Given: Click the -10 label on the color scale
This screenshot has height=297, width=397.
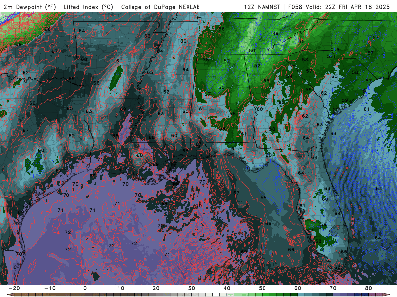Looking at the screenshot, I should [50, 288].
